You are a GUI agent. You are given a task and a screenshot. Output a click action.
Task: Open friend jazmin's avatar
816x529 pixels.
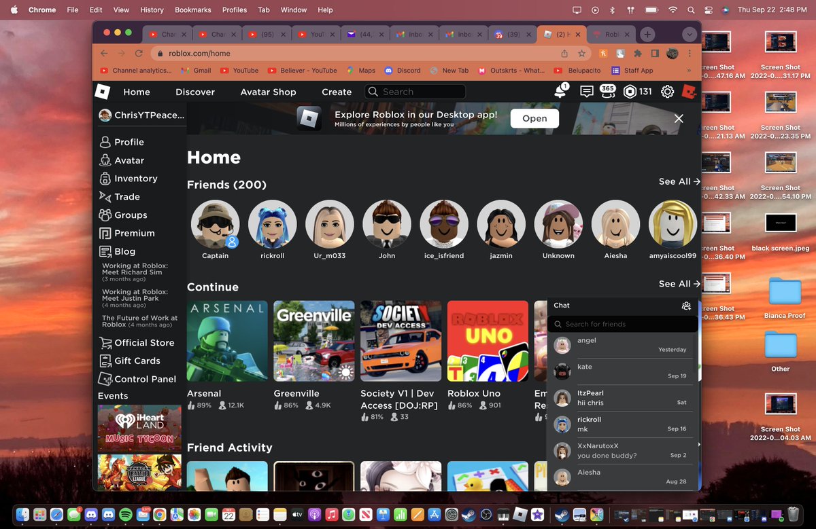coord(501,224)
